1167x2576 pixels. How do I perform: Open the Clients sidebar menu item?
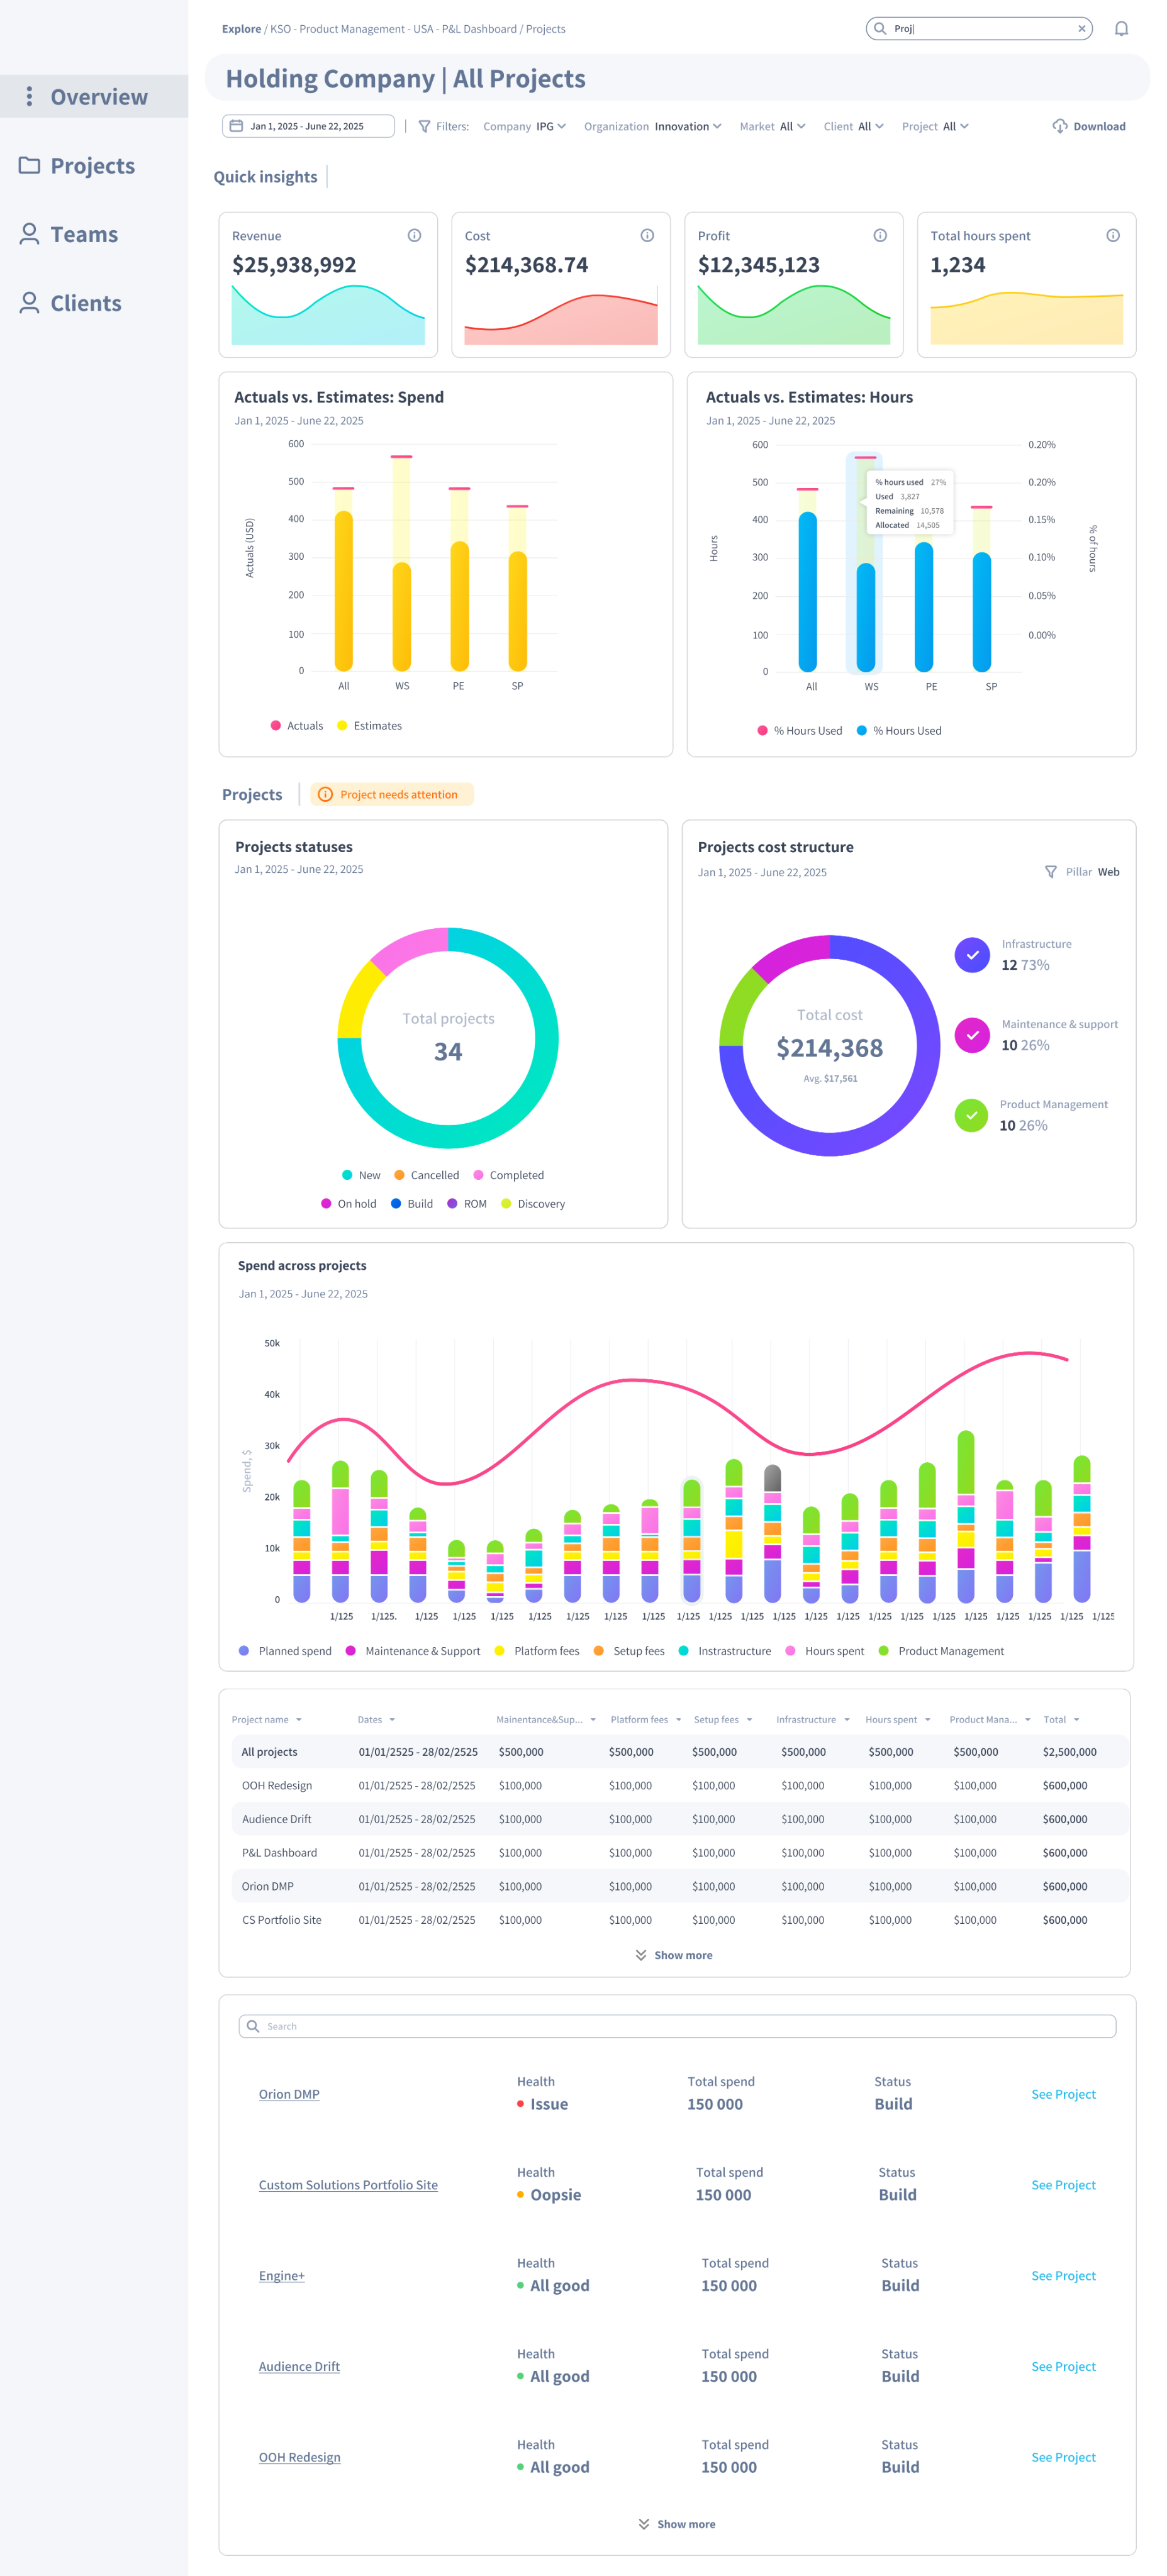tap(85, 304)
